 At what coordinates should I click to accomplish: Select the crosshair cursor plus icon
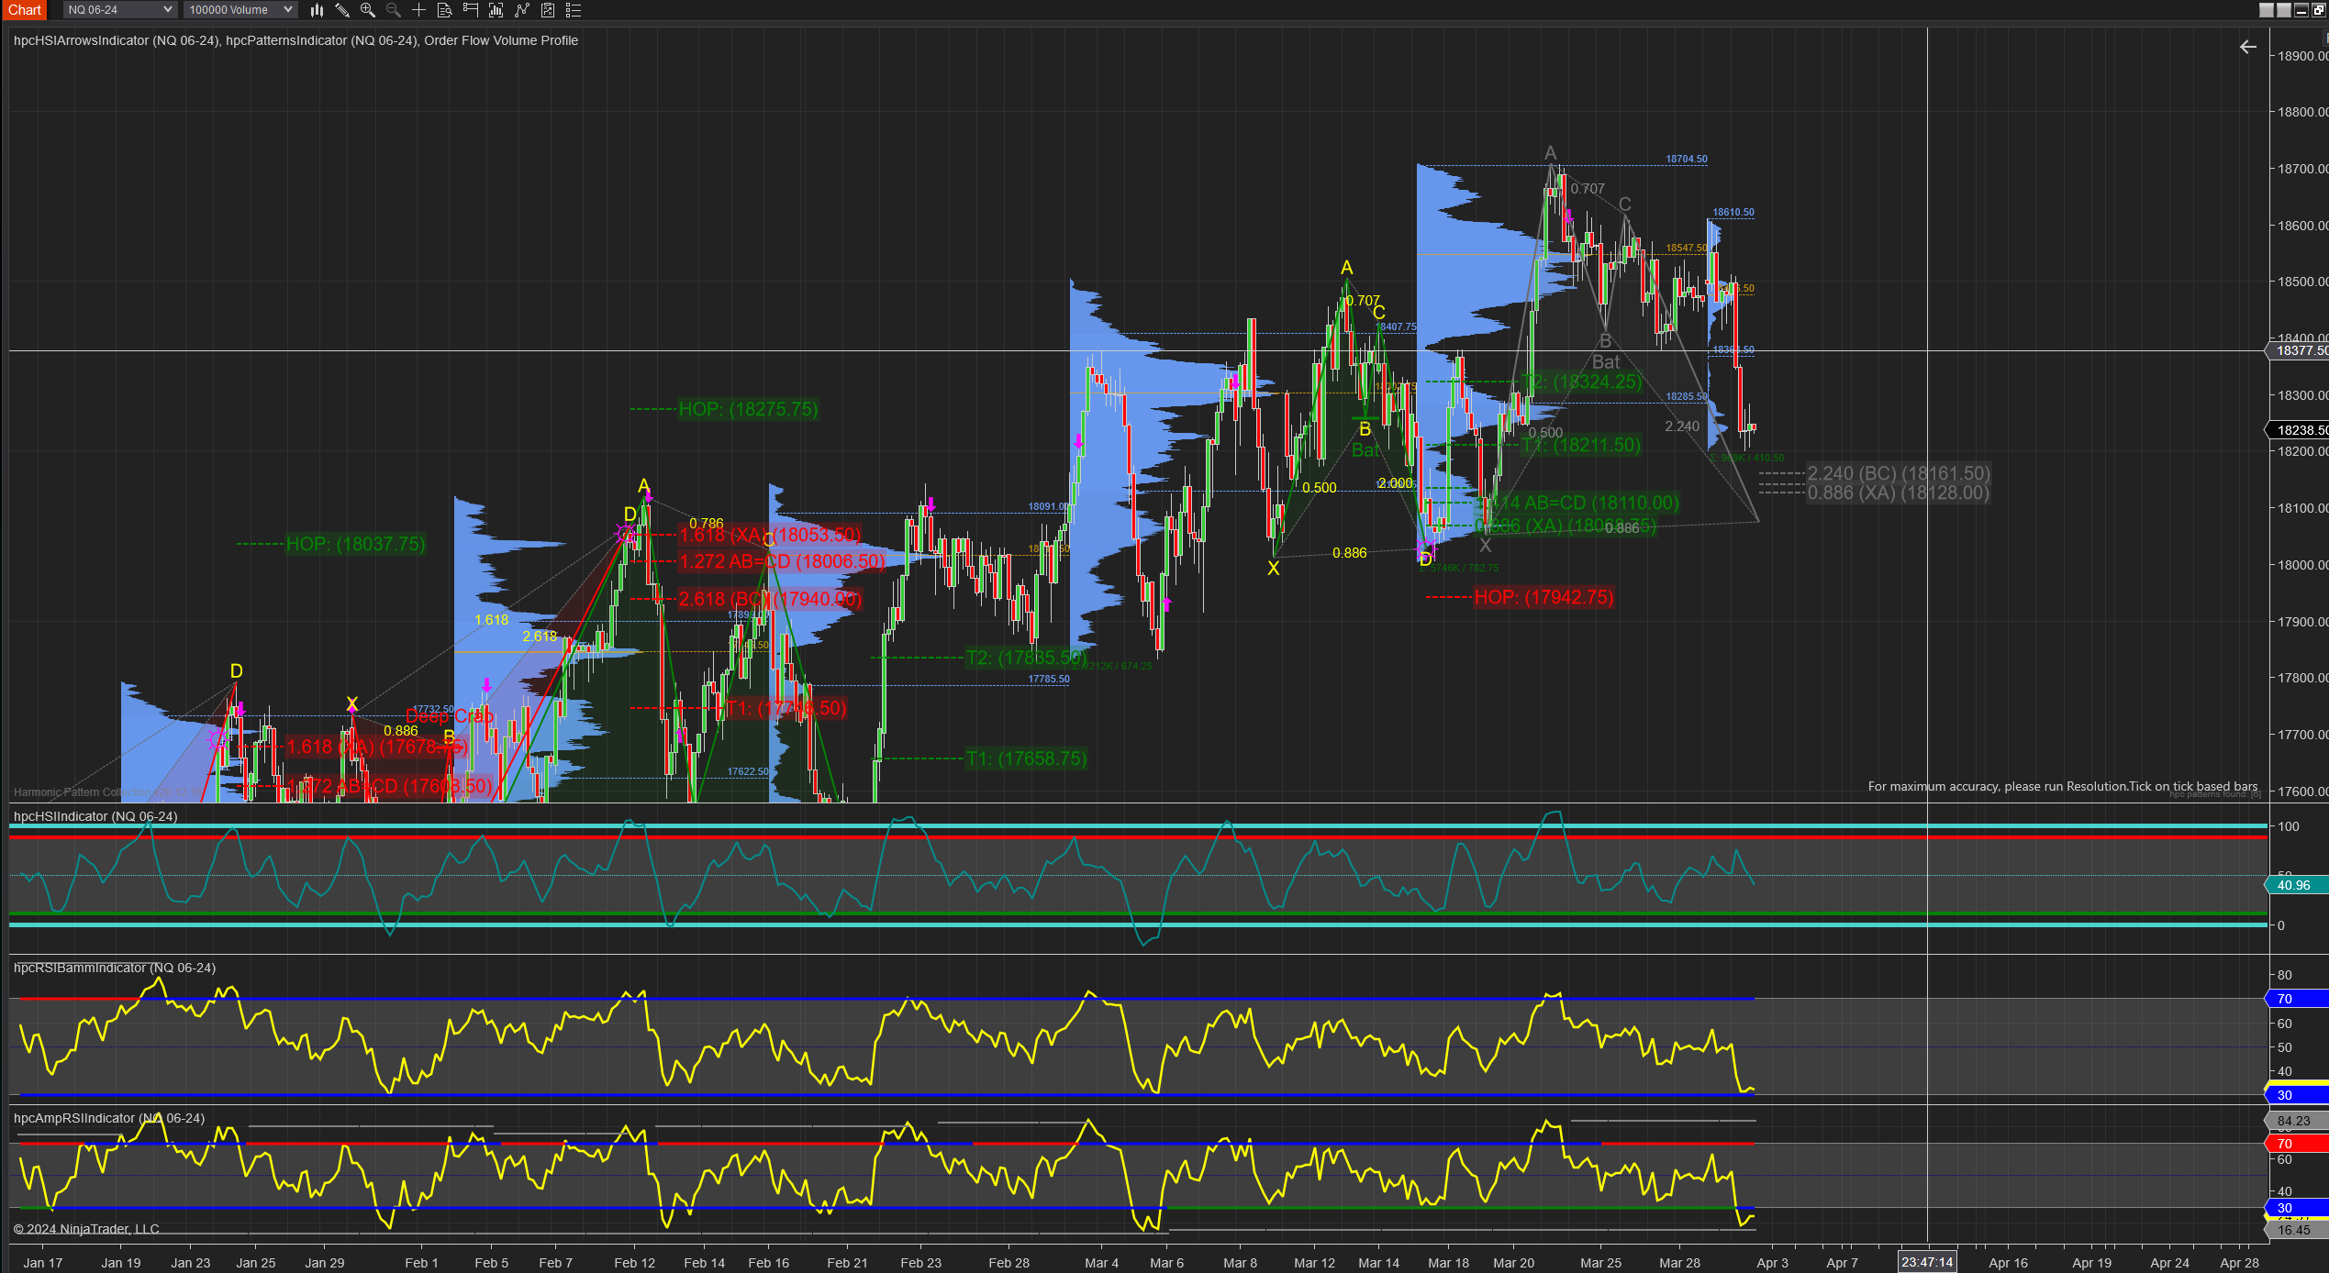(418, 10)
